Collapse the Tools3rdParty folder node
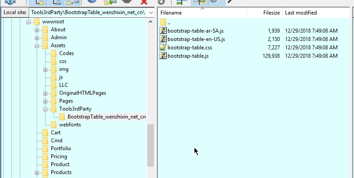The width and height of the screenshot is (354, 178). pos(46,109)
